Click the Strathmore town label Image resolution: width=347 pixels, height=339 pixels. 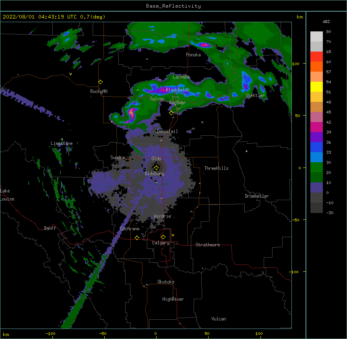208,245
